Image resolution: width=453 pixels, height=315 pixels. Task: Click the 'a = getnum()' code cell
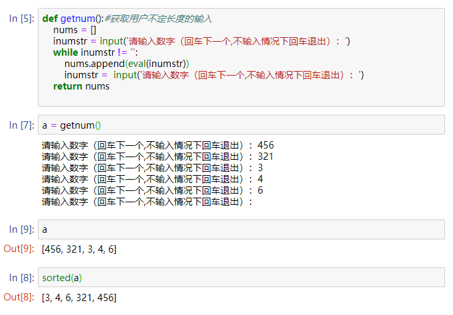tap(241, 125)
